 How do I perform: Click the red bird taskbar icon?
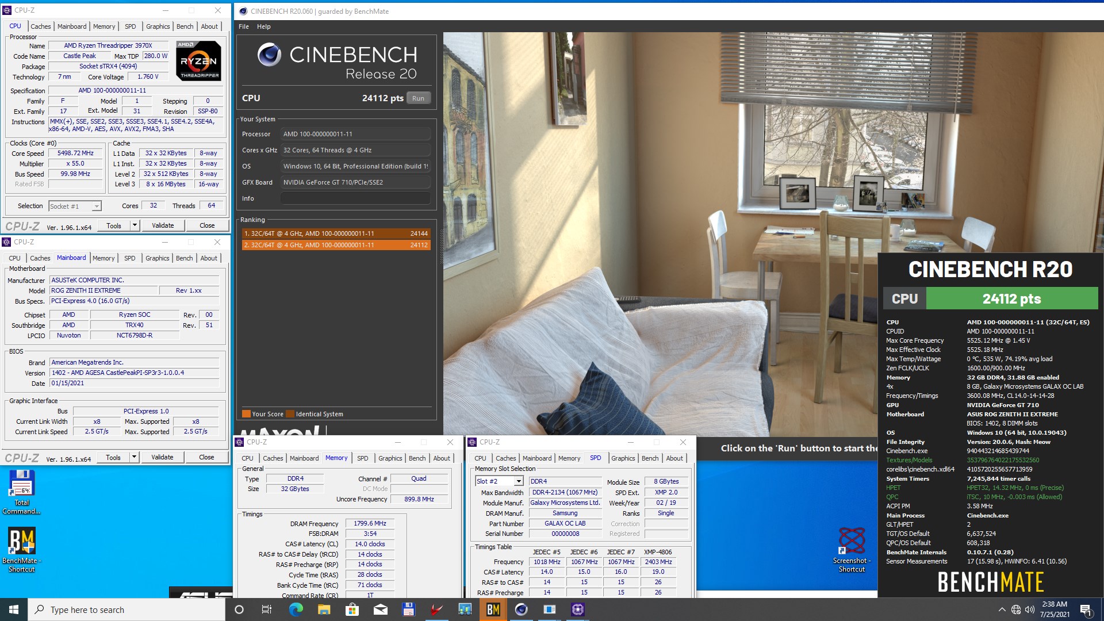tap(436, 609)
